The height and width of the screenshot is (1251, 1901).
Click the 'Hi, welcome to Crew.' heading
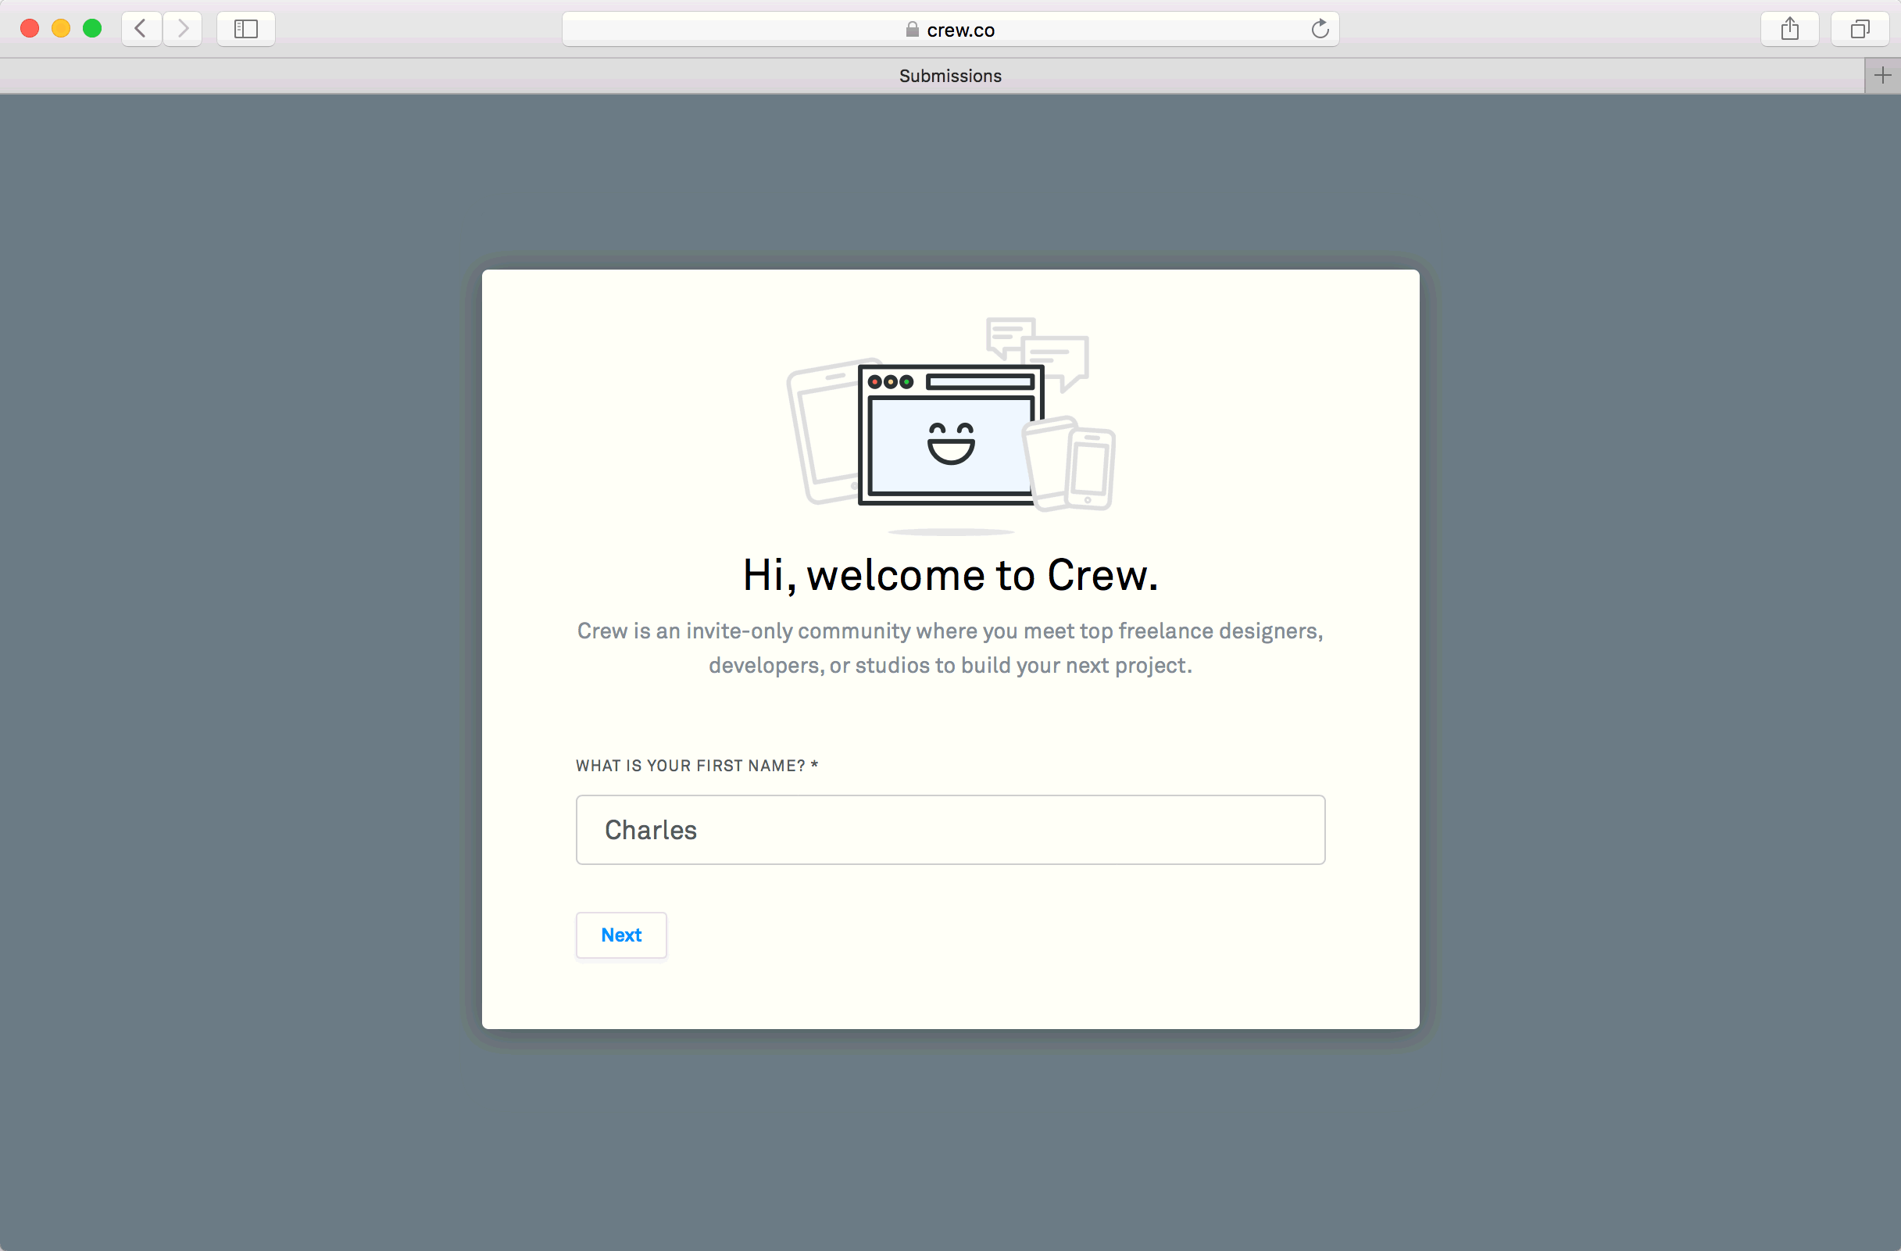pos(949,575)
